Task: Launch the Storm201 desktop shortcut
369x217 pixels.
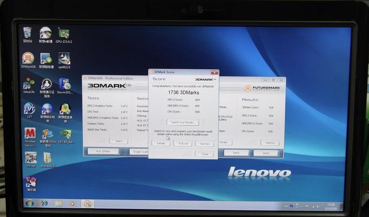Action: coord(64,86)
